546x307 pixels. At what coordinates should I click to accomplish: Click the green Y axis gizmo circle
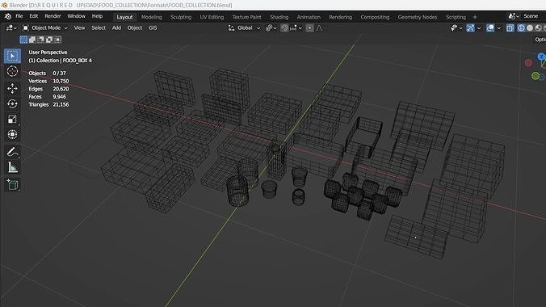(535, 75)
